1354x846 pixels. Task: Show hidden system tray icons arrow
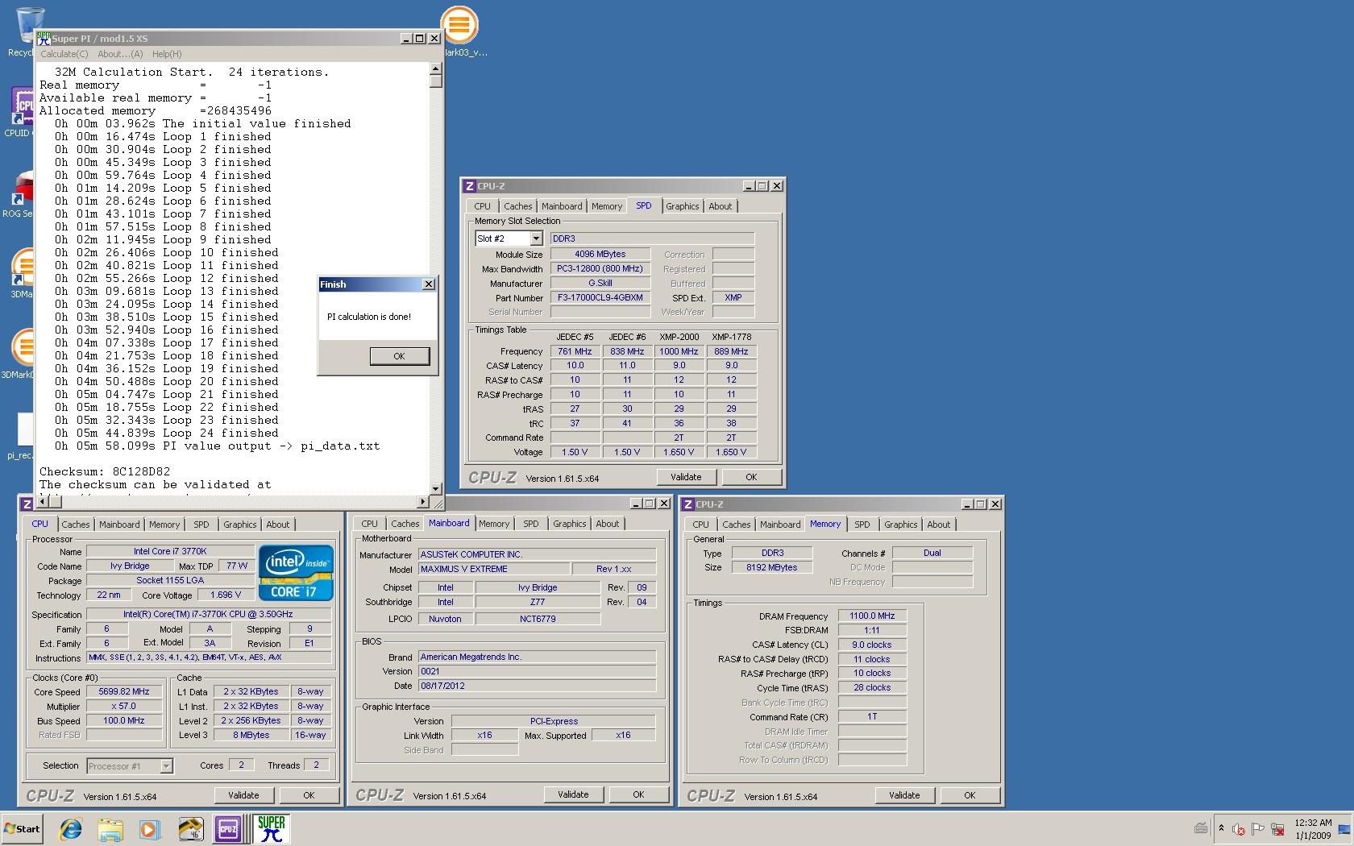point(1221,828)
